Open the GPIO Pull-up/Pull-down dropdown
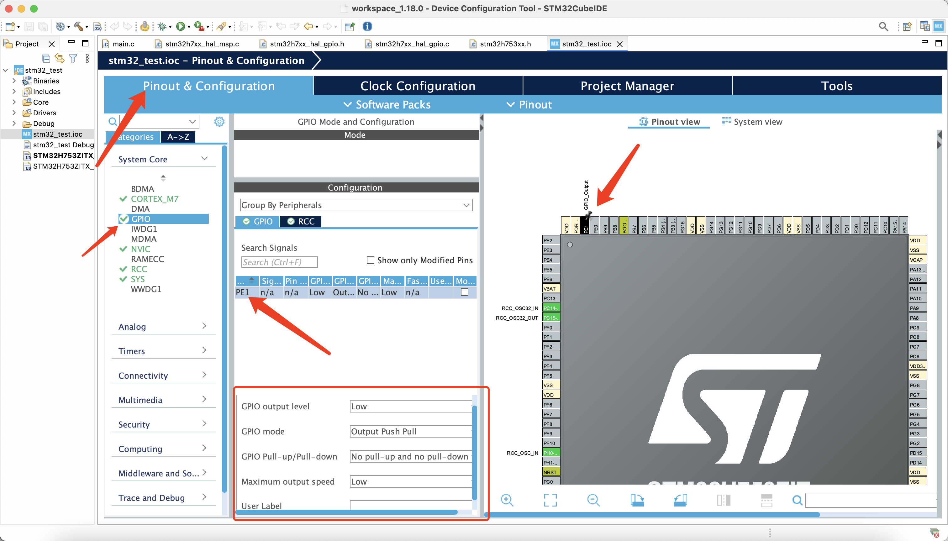The width and height of the screenshot is (948, 541). coord(411,456)
